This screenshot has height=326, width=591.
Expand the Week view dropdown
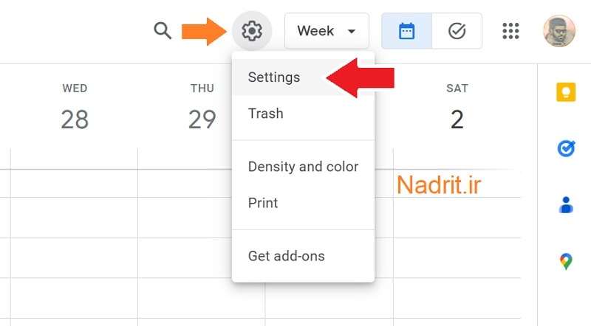click(x=327, y=31)
